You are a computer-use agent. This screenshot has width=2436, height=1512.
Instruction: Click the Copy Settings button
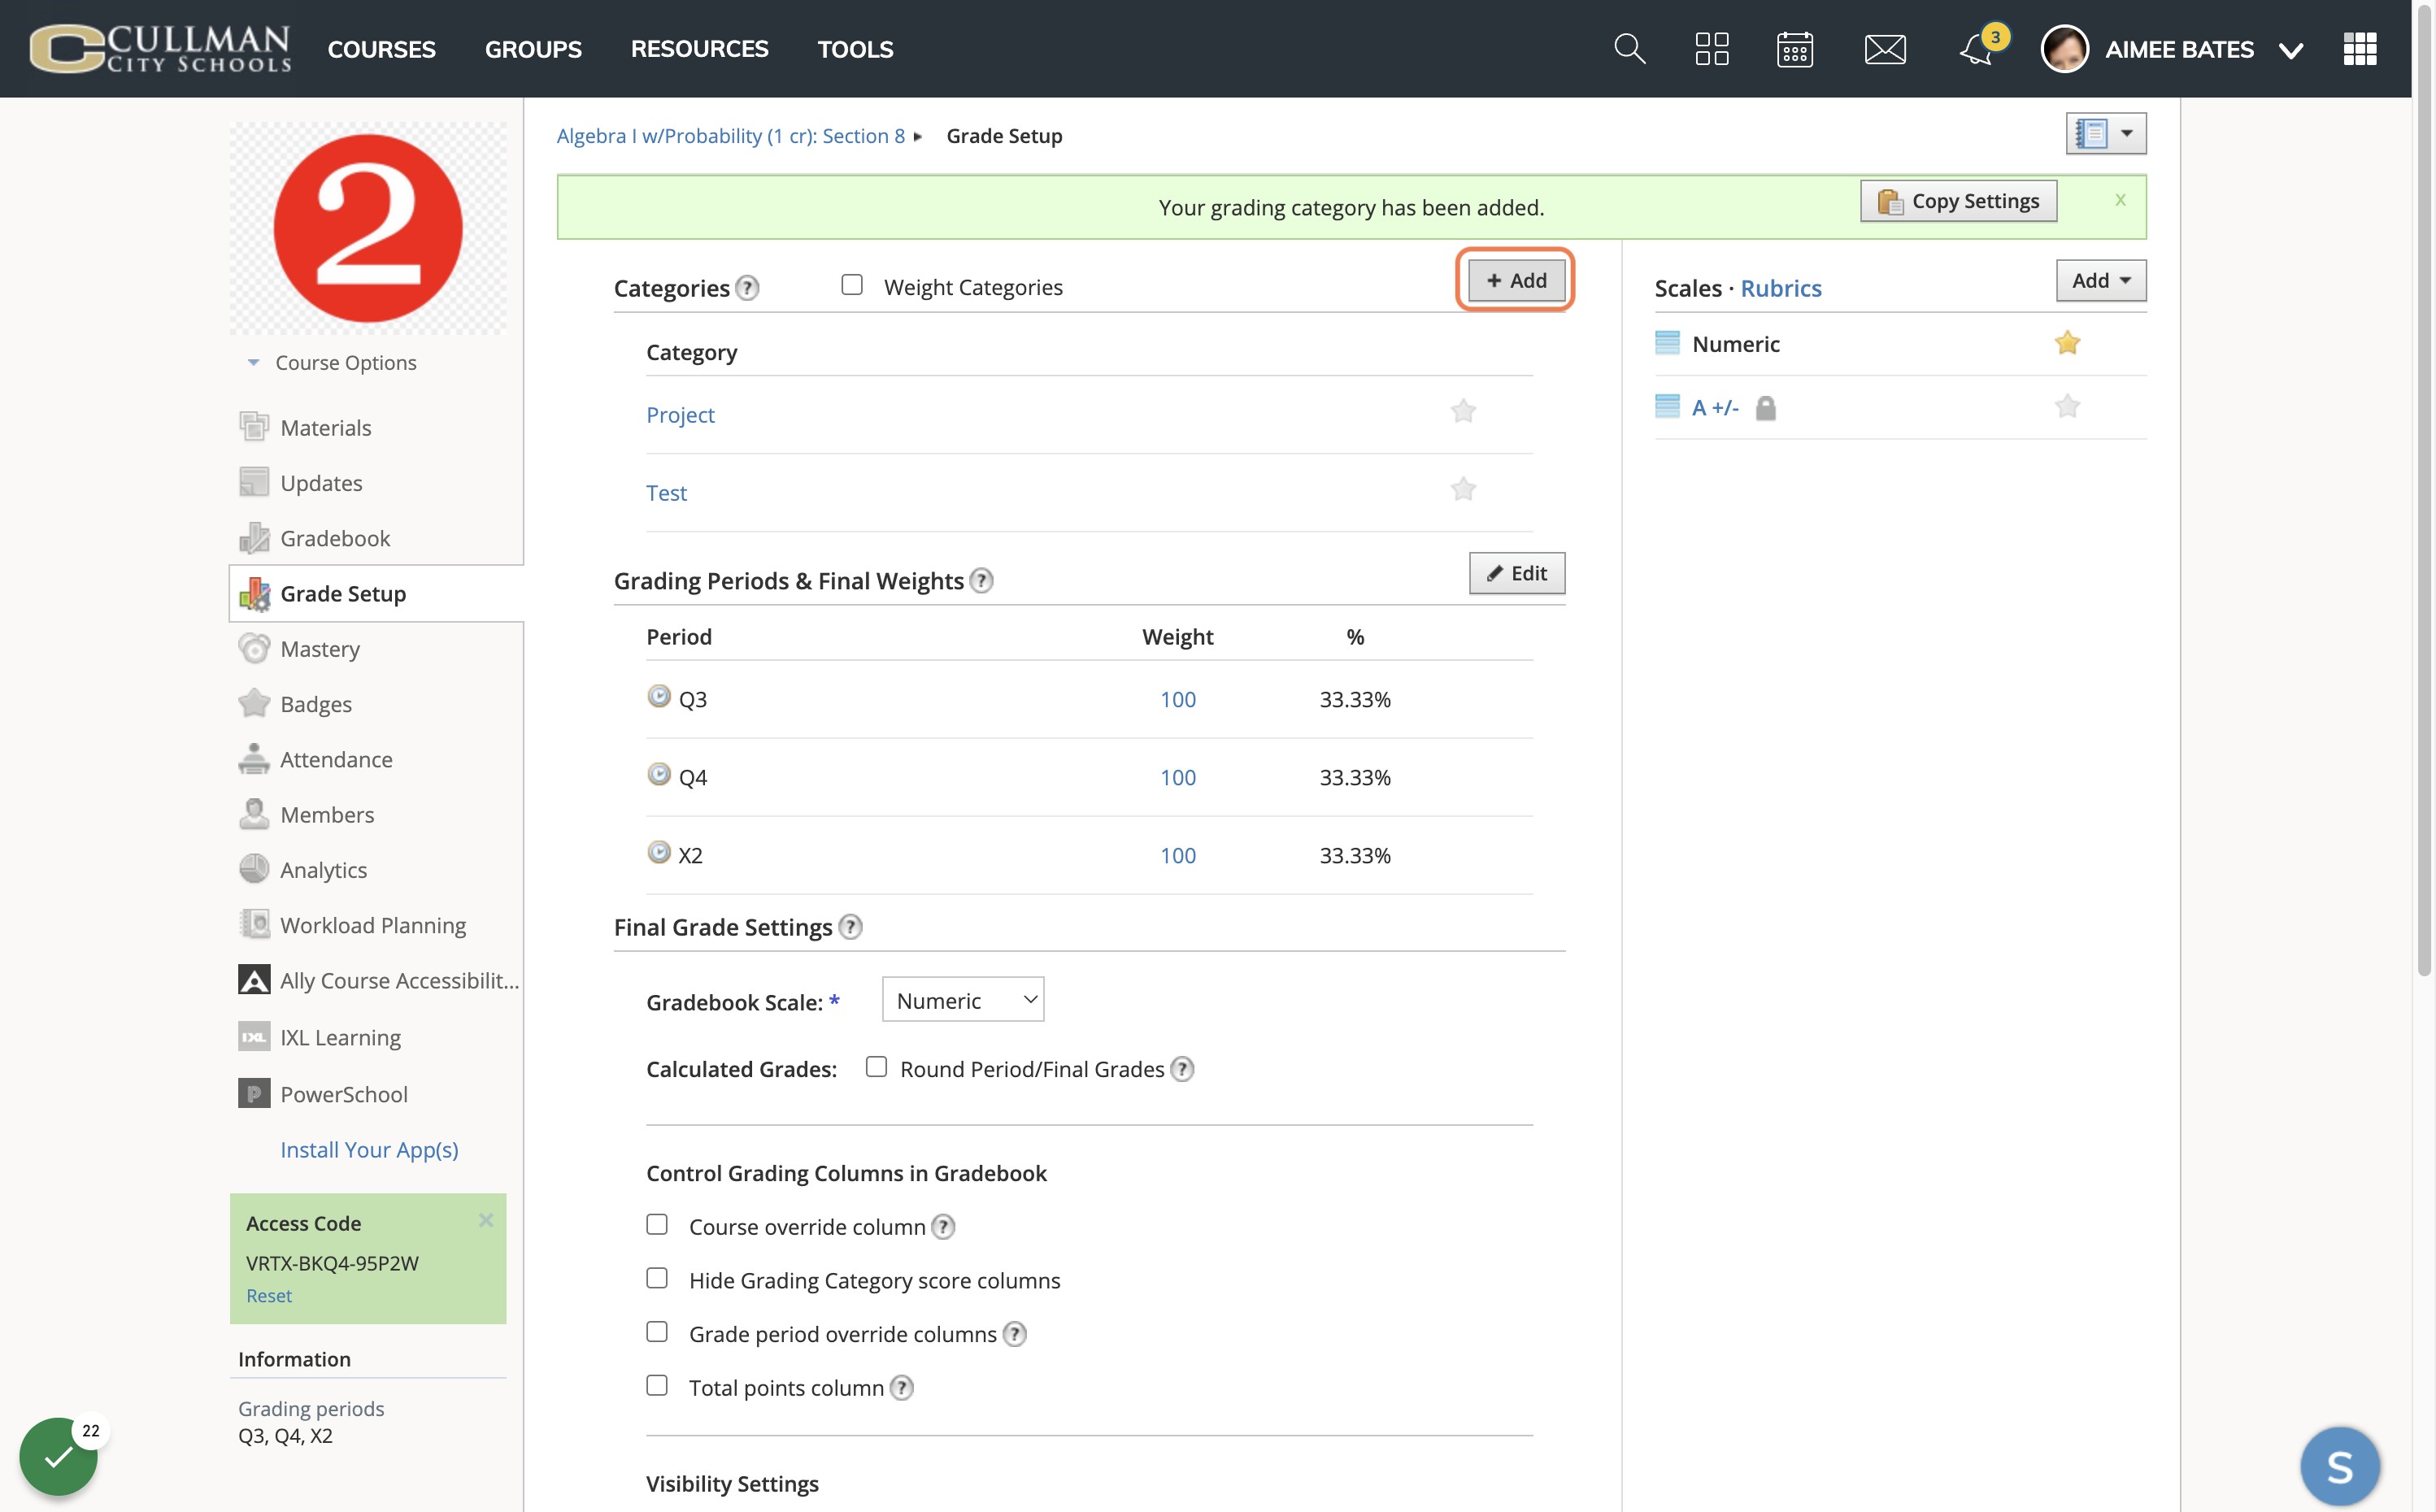(1958, 202)
